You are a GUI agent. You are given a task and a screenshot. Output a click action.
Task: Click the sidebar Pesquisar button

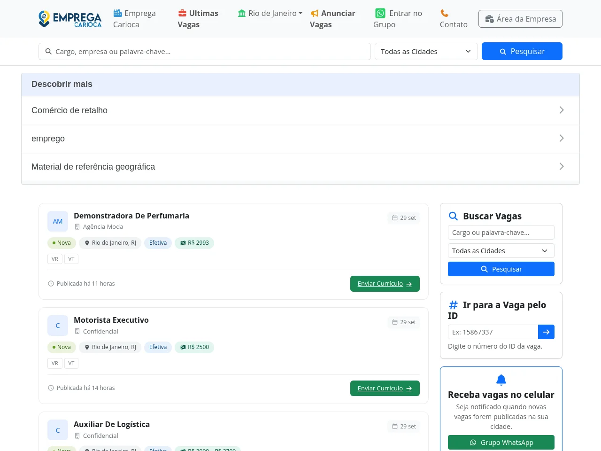click(501, 269)
